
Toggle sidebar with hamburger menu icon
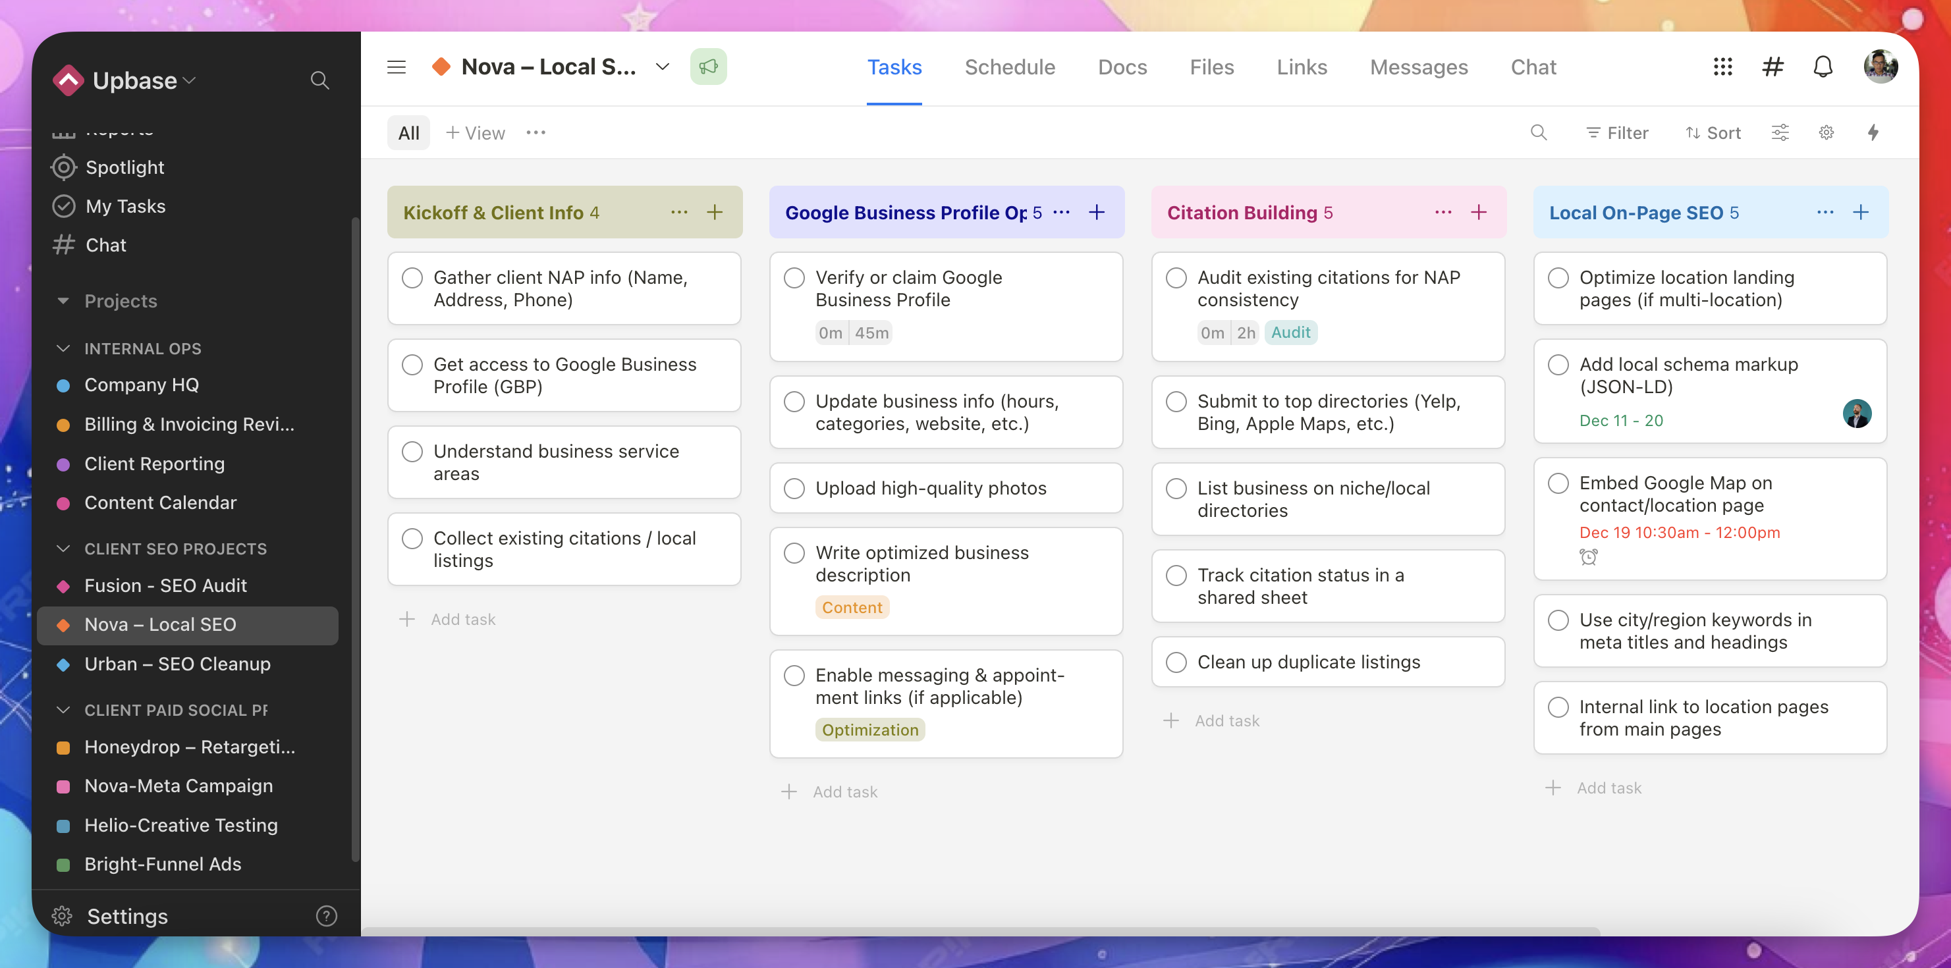(396, 67)
